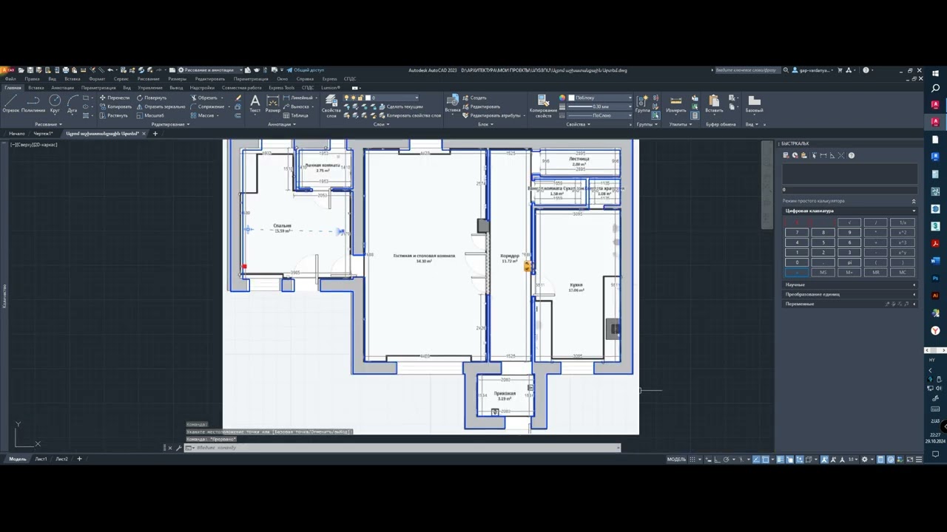
Task: Activate the Сопряжение (Fillet) command
Action: pyautogui.click(x=207, y=106)
